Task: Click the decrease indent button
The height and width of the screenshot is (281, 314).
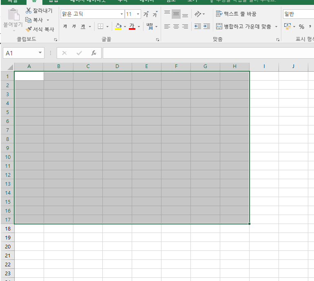Action: click(x=198, y=26)
